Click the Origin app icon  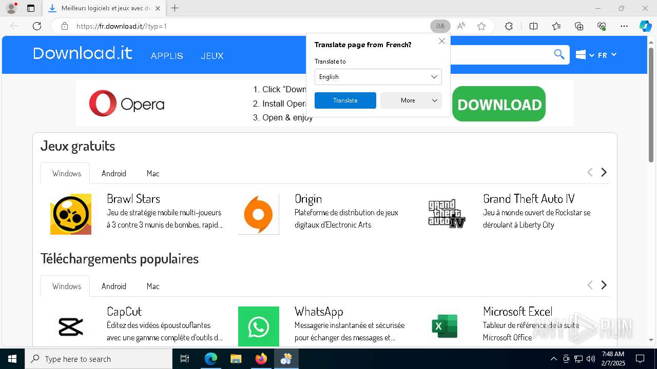(x=259, y=214)
